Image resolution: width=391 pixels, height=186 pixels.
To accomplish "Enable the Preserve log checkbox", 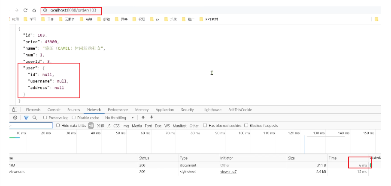I will pos(45,118).
